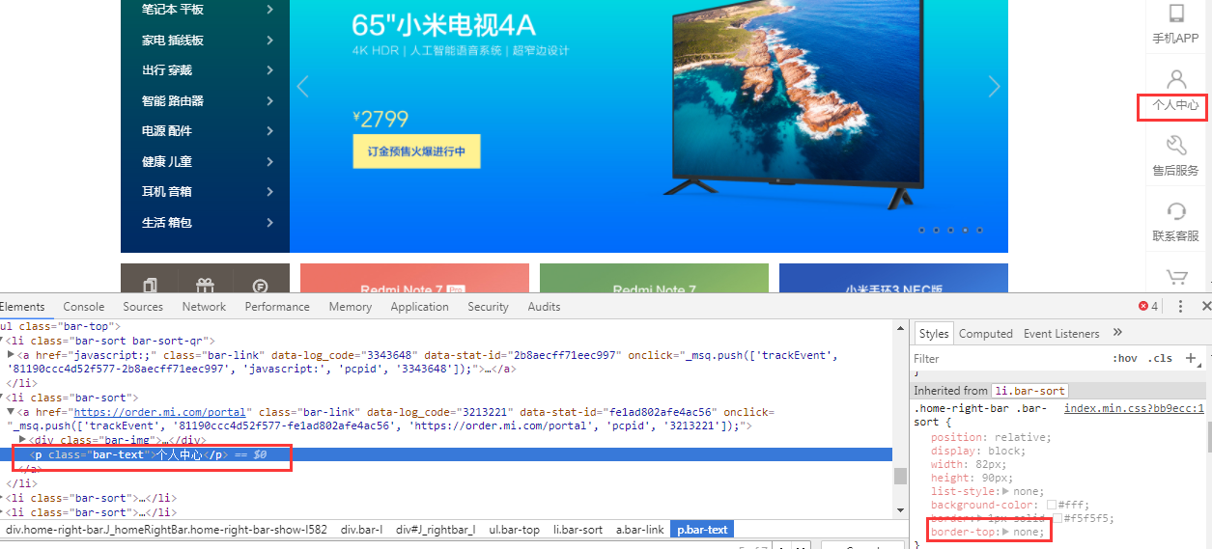Image resolution: width=1212 pixels, height=549 pixels.
Task: Open the shopping cart icon in right bar
Action: pos(1175,277)
